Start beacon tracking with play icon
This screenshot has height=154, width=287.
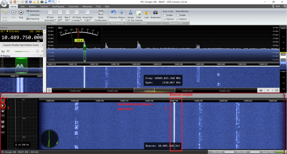tap(3, 105)
